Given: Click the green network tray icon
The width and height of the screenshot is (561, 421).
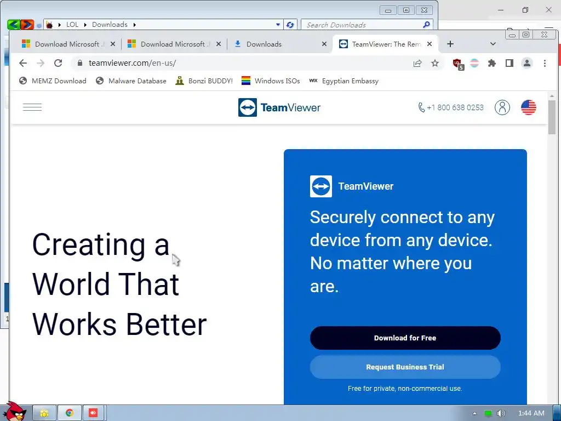Looking at the screenshot, I should (488, 413).
